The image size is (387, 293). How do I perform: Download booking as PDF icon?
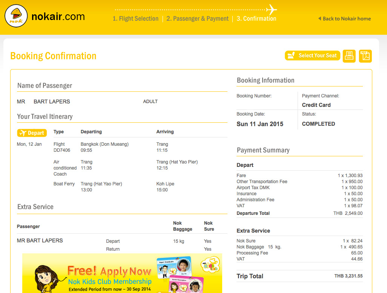click(x=365, y=56)
